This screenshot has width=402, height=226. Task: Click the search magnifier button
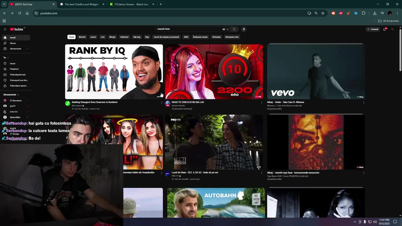click(x=234, y=29)
